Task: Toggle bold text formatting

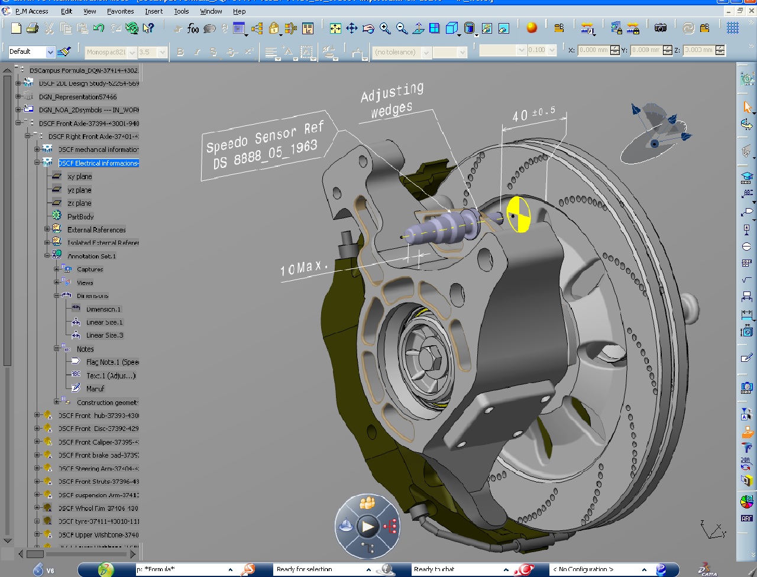Action: [180, 52]
